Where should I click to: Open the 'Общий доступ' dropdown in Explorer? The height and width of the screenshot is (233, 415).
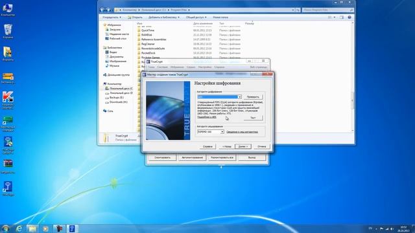click(x=196, y=17)
